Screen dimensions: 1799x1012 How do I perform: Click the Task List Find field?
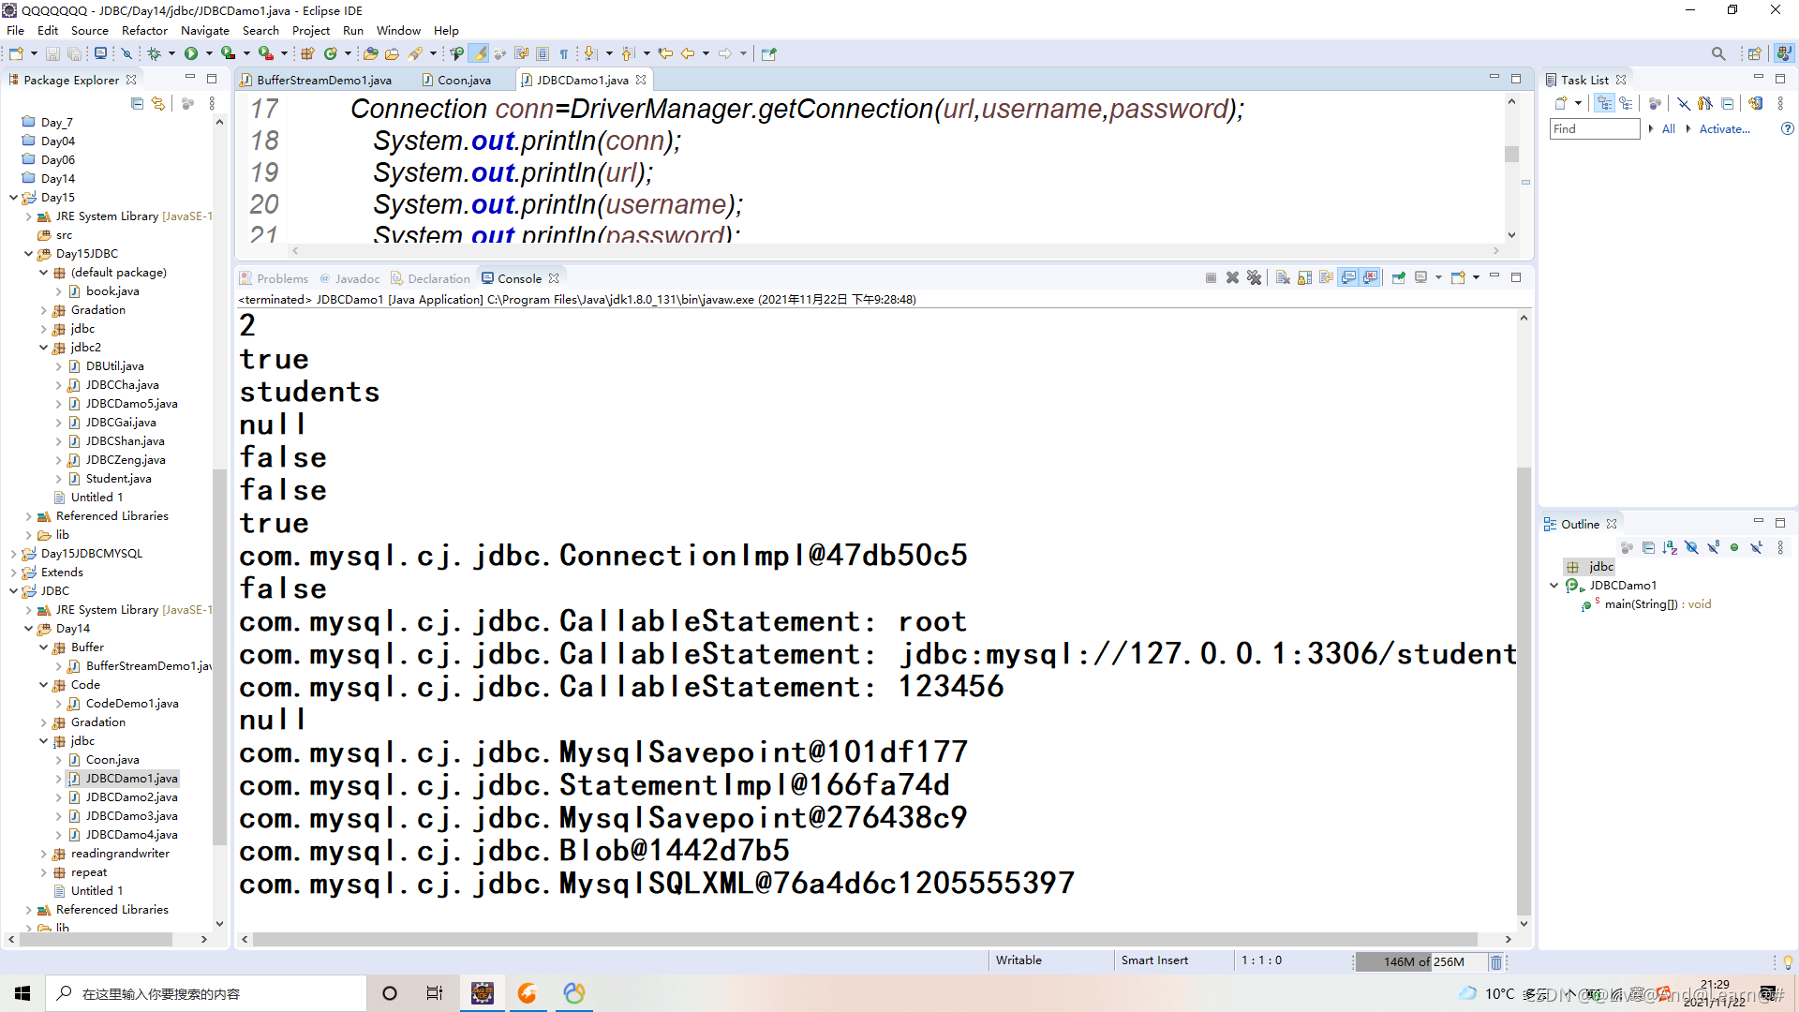click(1594, 129)
